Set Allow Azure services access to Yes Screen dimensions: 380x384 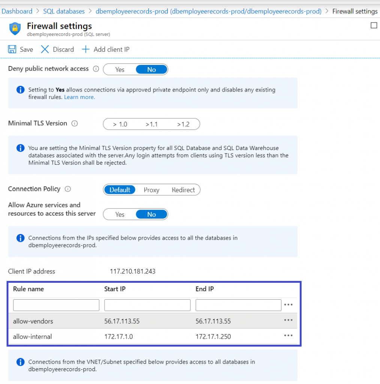(x=120, y=214)
